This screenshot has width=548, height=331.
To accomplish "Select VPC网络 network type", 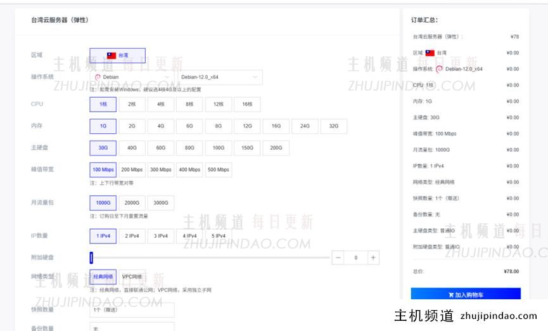I will pyautogui.click(x=132, y=276).
